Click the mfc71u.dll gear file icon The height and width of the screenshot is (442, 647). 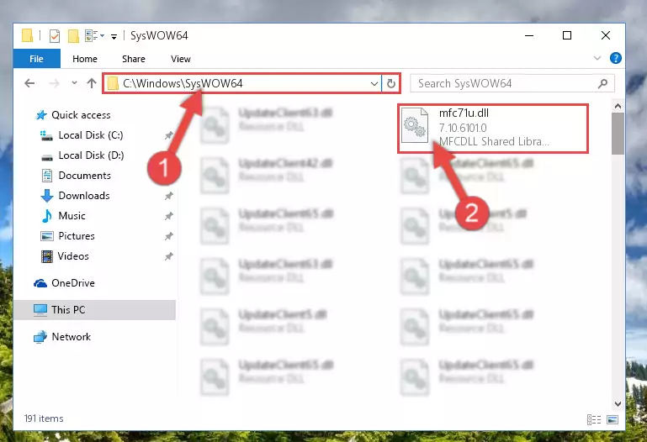click(415, 125)
